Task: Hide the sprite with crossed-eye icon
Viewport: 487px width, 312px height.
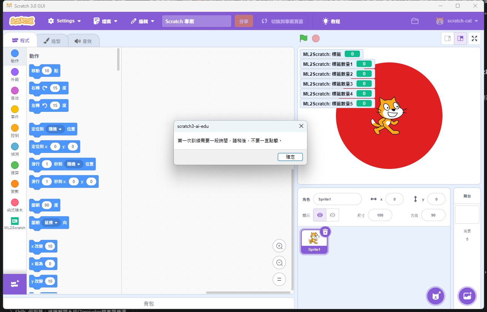Action: click(333, 215)
